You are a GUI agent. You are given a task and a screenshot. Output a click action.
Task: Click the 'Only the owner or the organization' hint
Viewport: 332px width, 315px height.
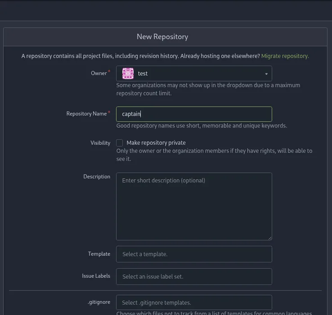click(214, 155)
